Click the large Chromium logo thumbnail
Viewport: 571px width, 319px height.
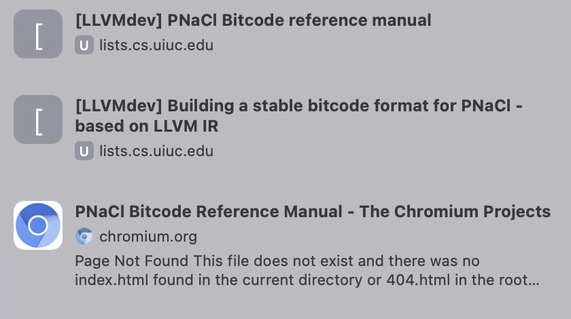click(38, 225)
